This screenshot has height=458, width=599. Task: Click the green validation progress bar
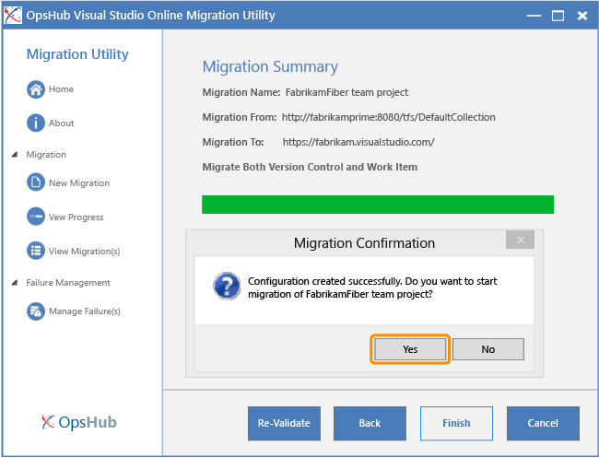click(378, 205)
